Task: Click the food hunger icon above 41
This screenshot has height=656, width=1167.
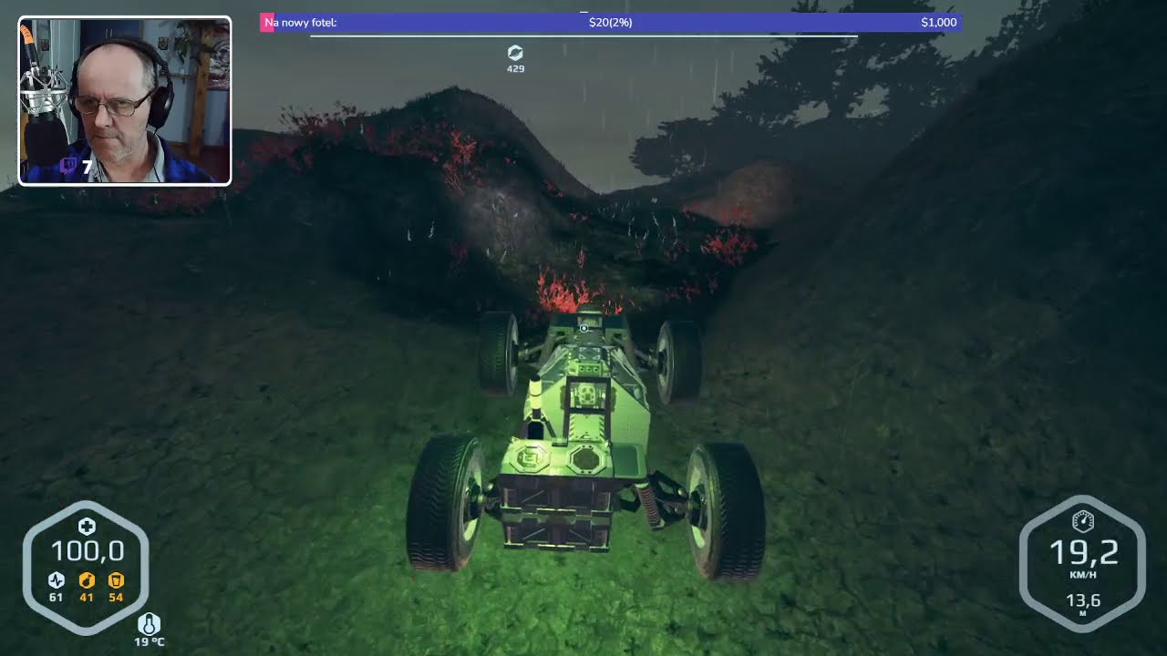Action: click(87, 580)
